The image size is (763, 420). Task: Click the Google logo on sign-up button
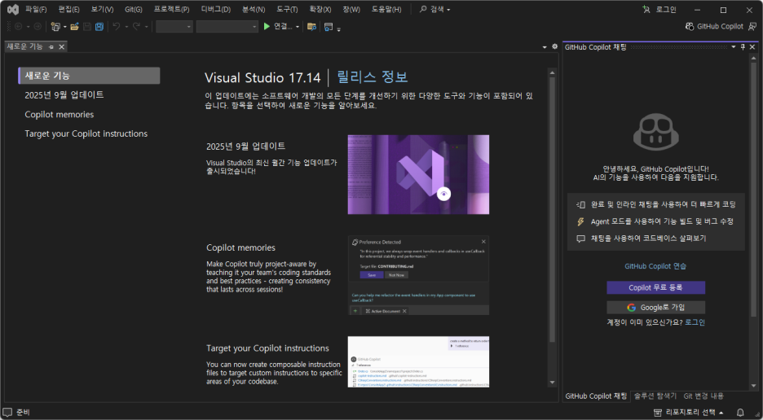(632, 307)
